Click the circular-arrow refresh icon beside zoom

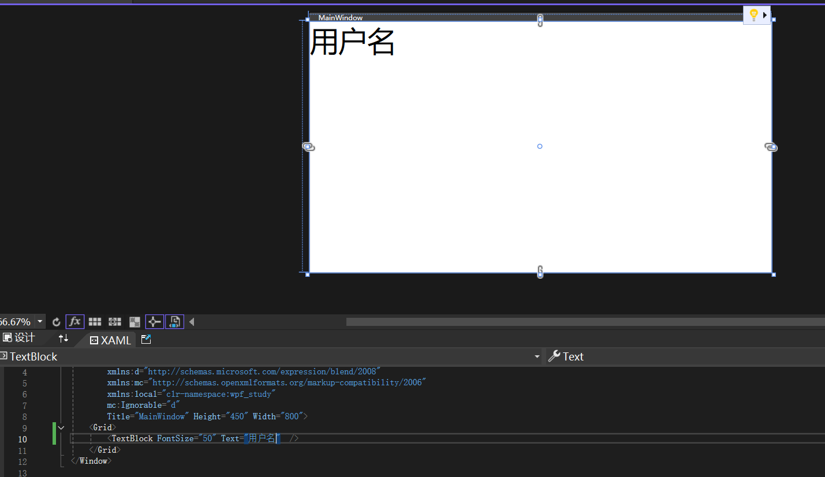[56, 322]
